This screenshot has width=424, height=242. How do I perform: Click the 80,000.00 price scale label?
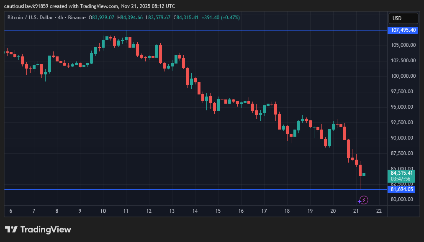(401, 199)
